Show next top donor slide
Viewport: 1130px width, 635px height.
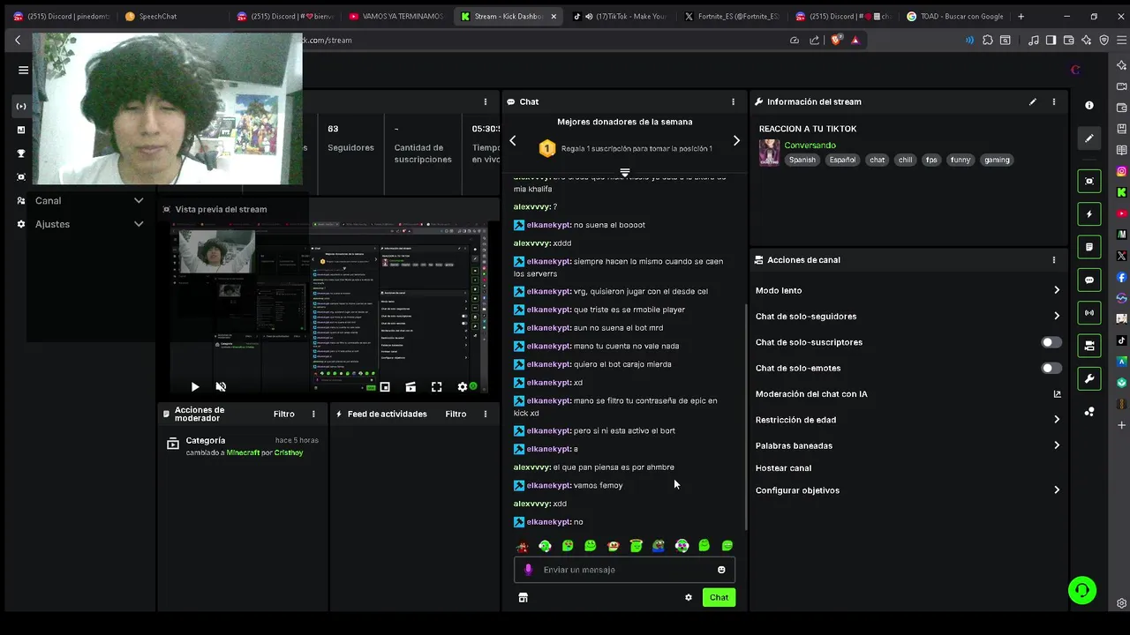pos(736,140)
